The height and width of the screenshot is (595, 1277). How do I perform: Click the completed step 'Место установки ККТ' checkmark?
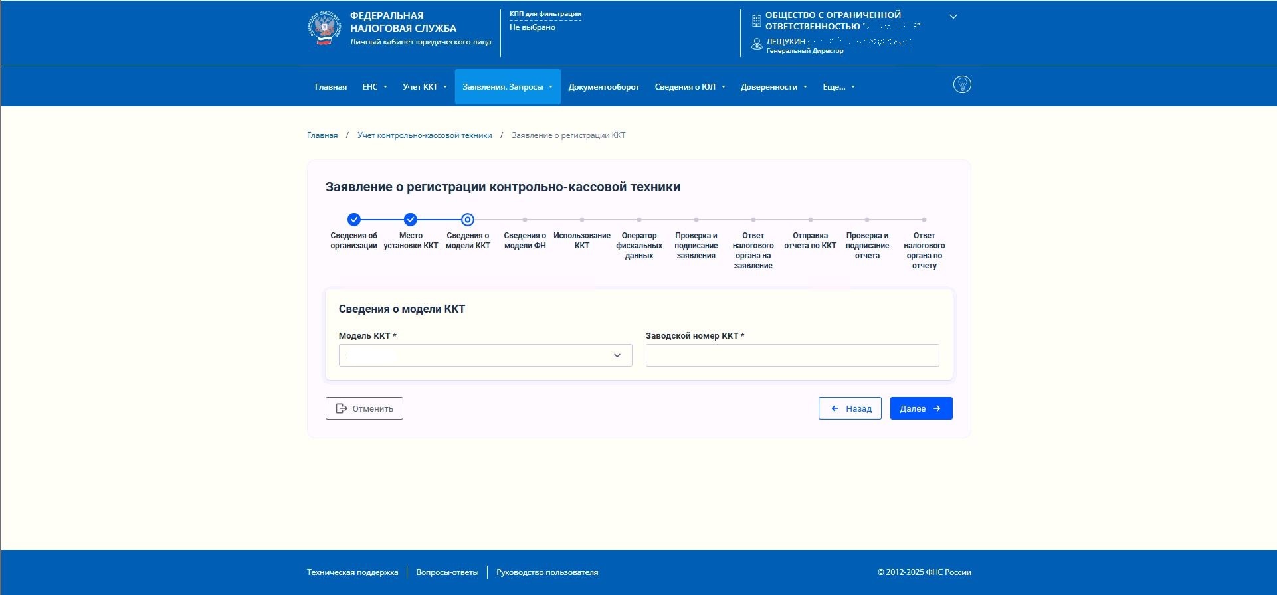411,220
